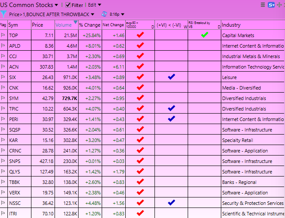Click blue VI checkmark in SIX row
The width and height of the screenshot is (285, 218).
coord(172,76)
